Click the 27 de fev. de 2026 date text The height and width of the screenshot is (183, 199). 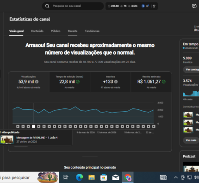pyautogui.click(x=27, y=142)
